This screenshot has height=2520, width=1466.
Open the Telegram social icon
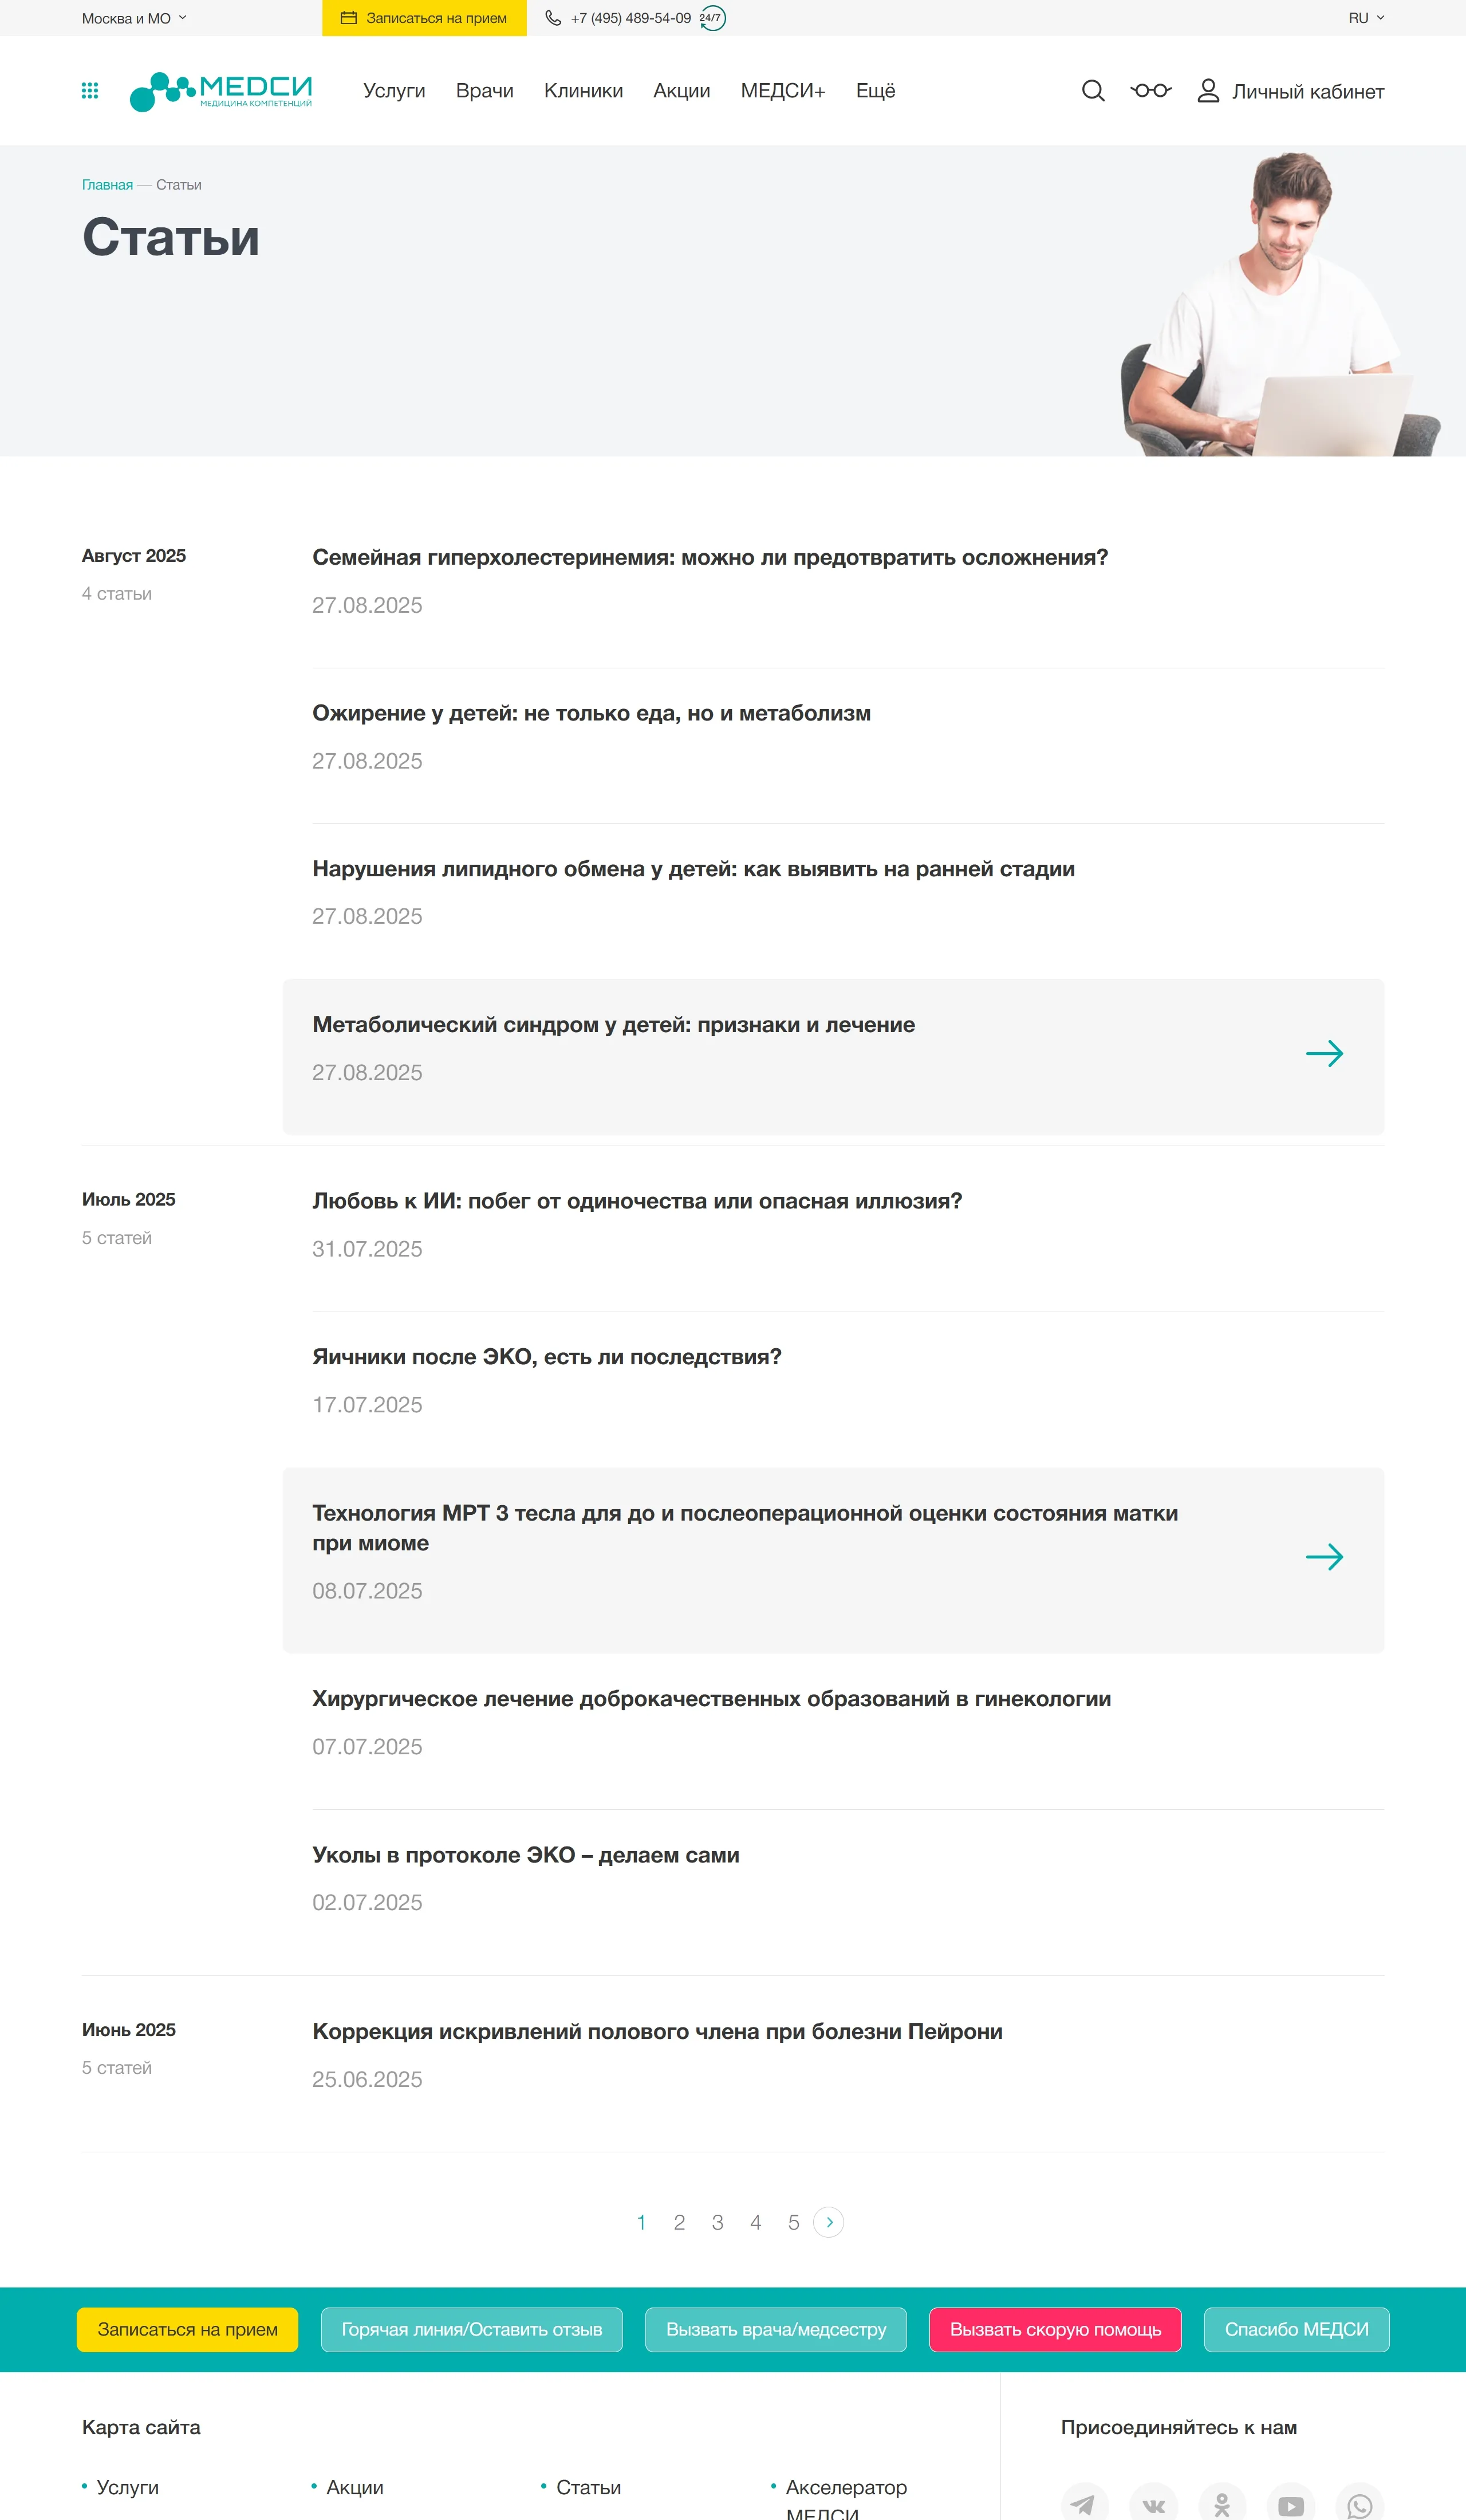point(1084,2504)
